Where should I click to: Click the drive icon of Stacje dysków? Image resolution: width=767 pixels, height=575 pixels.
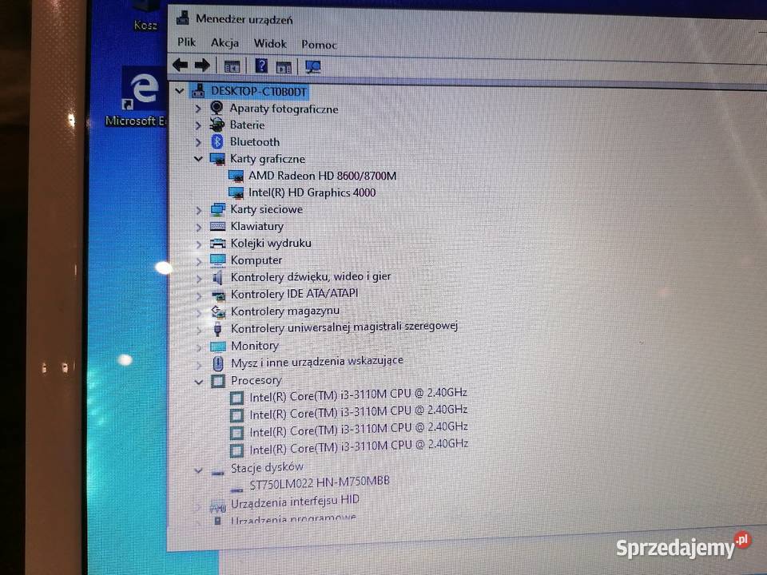pos(217,472)
